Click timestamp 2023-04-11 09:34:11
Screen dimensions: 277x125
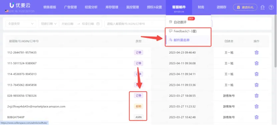(x=182, y=74)
